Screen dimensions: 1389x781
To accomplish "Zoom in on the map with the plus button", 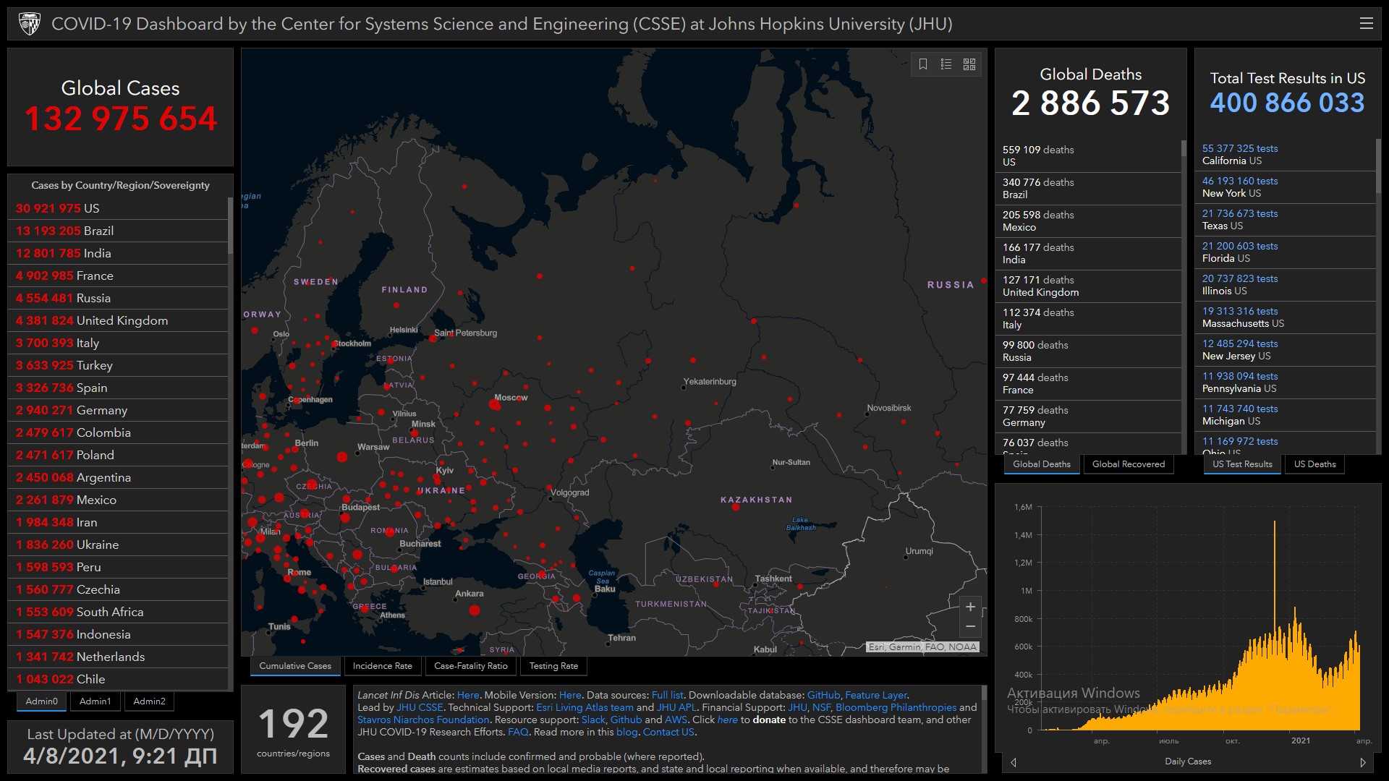I will click(970, 607).
